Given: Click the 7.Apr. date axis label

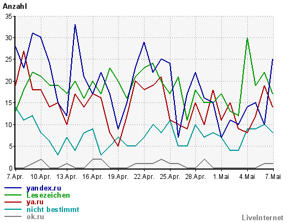Looking at the screenshot, I should coord(15,177).
